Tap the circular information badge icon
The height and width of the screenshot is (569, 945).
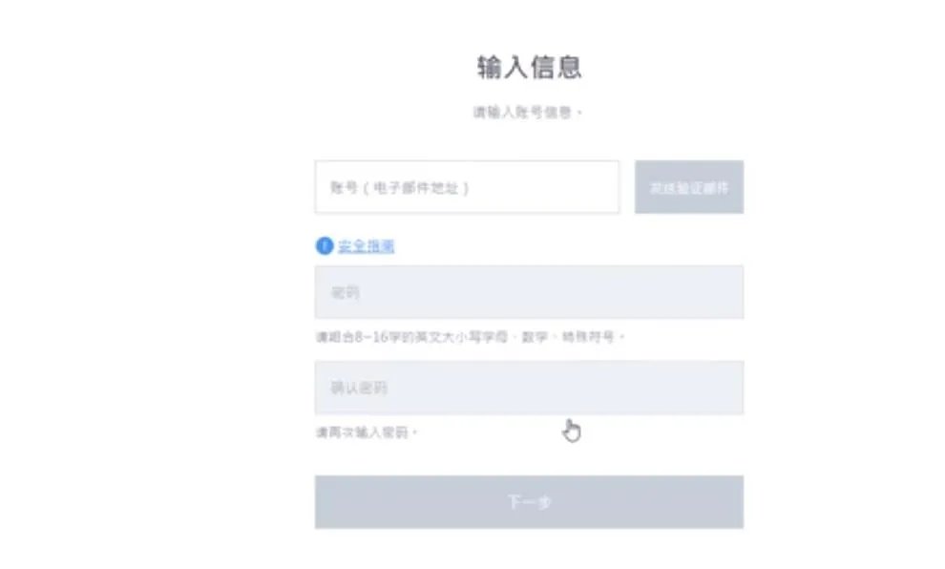322,245
